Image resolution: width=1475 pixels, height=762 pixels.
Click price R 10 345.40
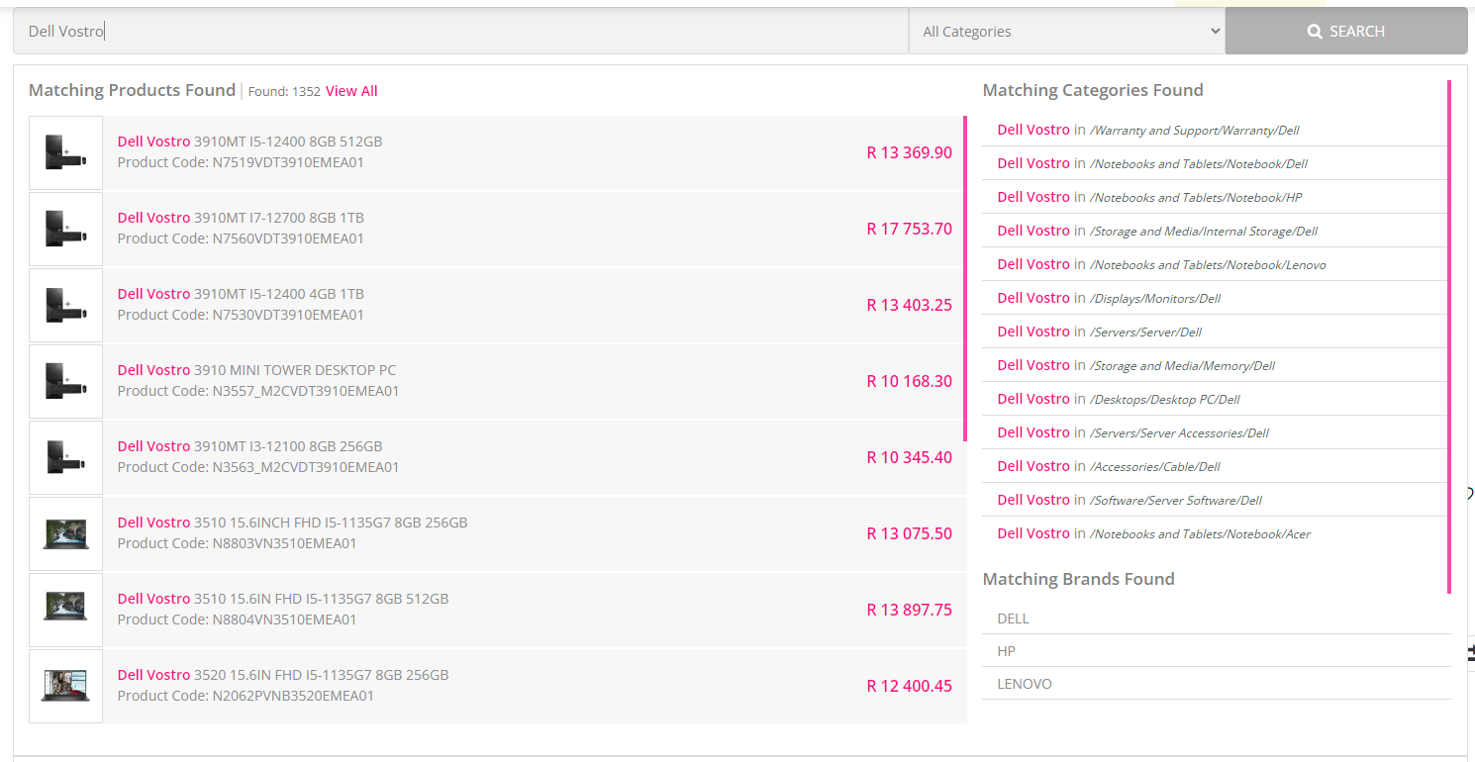tap(909, 457)
